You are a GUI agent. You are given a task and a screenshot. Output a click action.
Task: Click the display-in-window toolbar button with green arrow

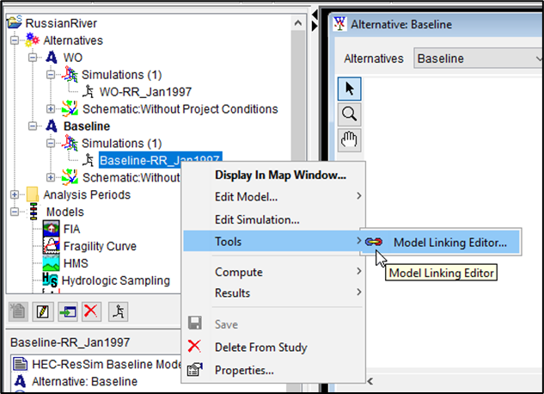pos(68,311)
